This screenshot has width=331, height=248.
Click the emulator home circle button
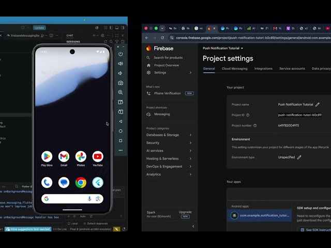click(x=121, y=131)
